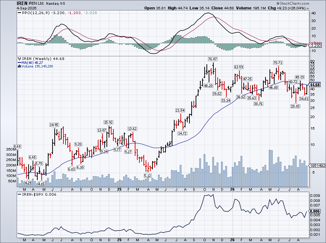The image size is (326, 243).
Task: Click the 0.006 relative strength tag on right axis
Action: [314, 211]
